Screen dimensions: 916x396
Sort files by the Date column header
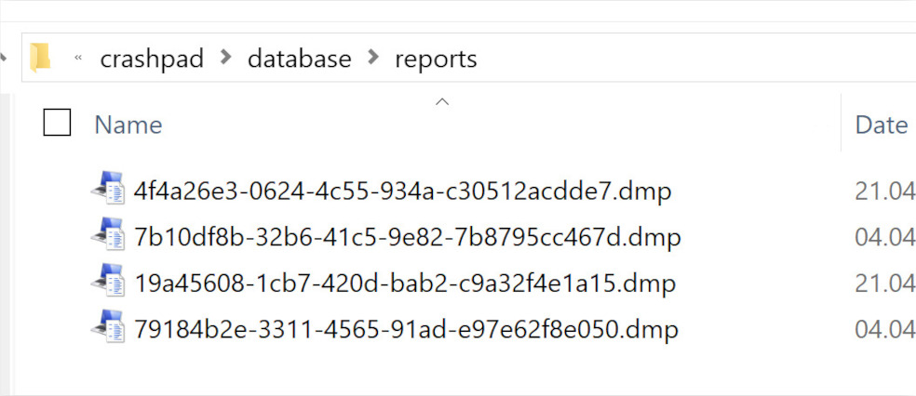(881, 125)
